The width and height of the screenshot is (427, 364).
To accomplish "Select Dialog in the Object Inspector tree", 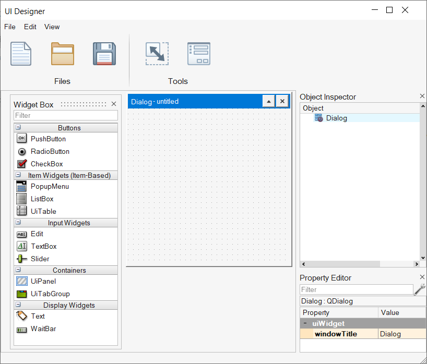I will (336, 118).
